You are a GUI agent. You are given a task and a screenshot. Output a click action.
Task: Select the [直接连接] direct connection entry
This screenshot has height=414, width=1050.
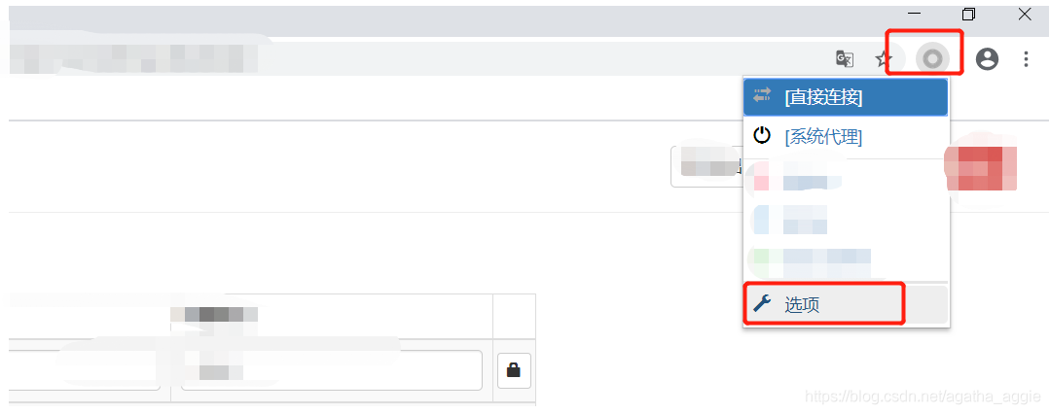846,97
